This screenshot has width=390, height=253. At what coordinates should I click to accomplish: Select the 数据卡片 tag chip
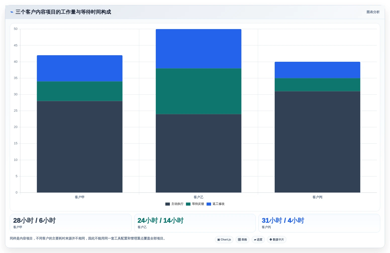[277, 240]
